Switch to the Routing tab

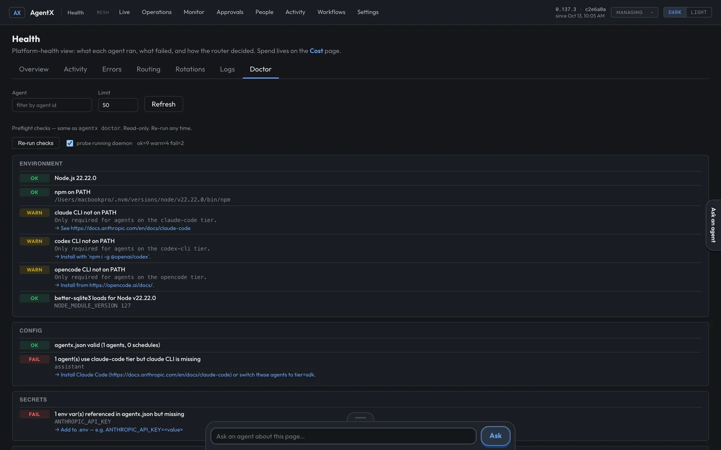point(148,69)
